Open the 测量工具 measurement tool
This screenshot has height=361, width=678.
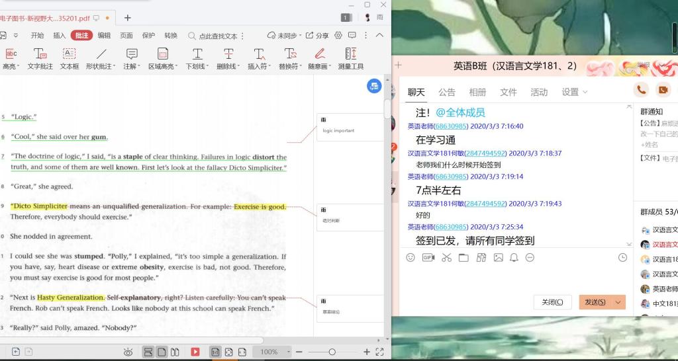click(x=351, y=58)
